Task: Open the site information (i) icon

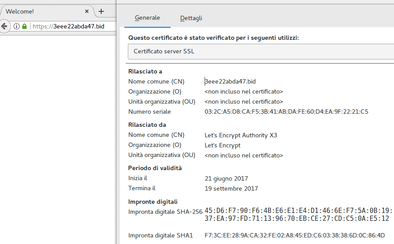Action: pyautogui.click(x=17, y=26)
